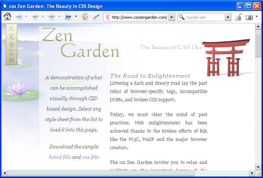The width and height of the screenshot is (263, 178).
Task: Click the address field with csszengarden URL
Action: [x=139, y=17]
